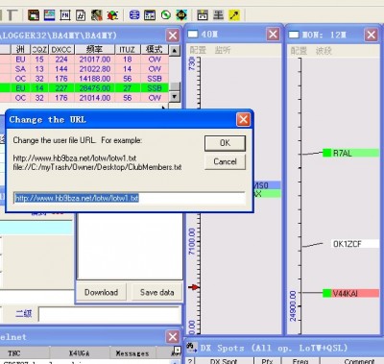This screenshot has height=364, width=384.
Task: Open 波段 menu in the 12M bandmap
Action: click(324, 51)
